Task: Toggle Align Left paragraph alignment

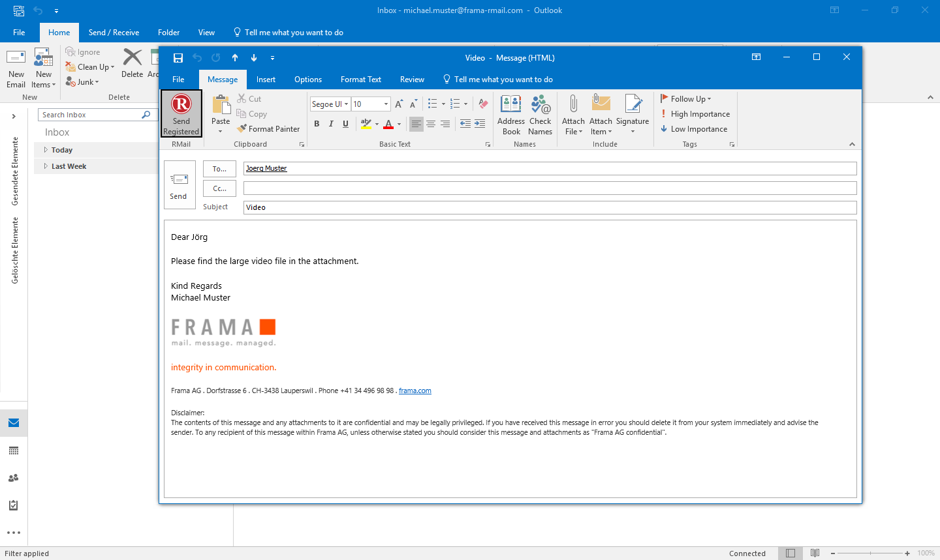Action: (416, 124)
